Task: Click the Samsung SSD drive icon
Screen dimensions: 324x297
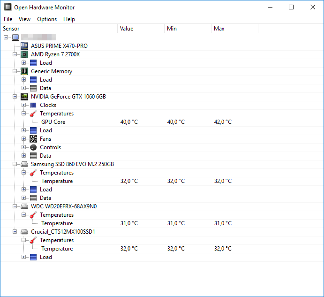Action: click(24, 164)
